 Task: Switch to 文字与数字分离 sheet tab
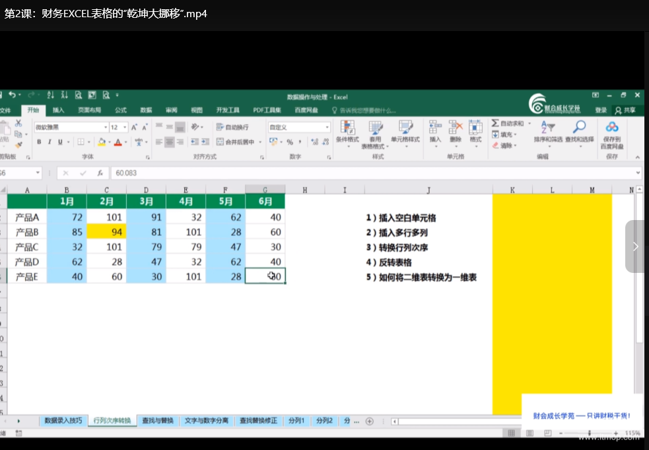point(207,420)
